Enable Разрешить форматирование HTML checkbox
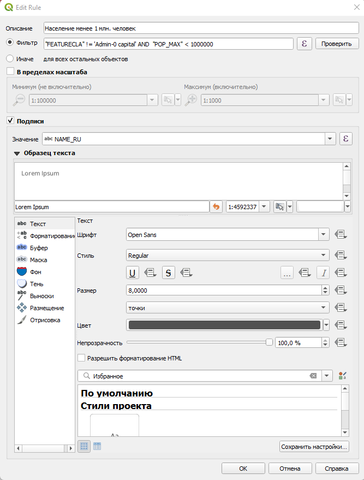Image resolution: width=364 pixels, height=480 pixels. click(x=81, y=358)
